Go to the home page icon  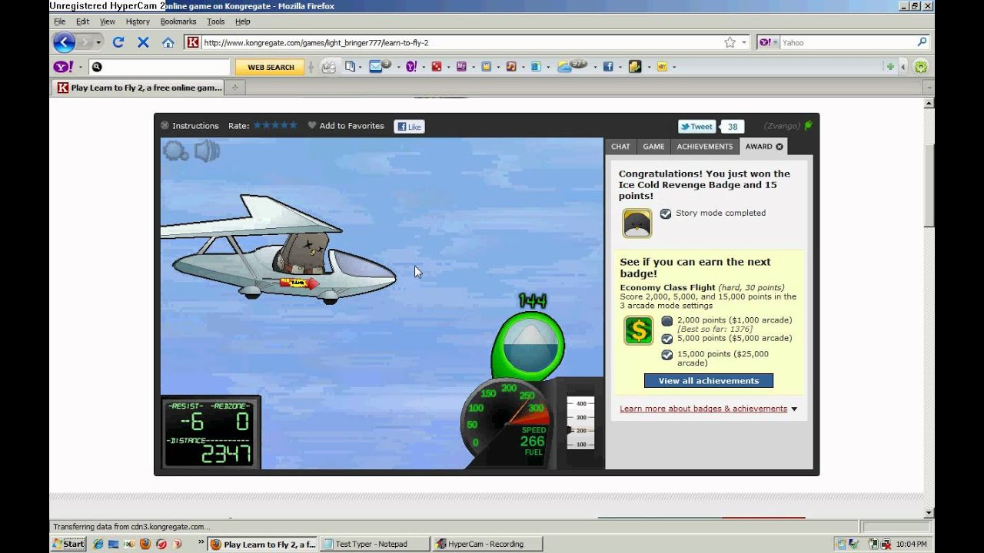[x=168, y=42]
